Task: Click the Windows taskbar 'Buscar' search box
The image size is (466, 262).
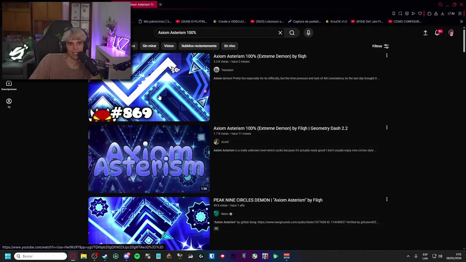Action: click(x=41, y=256)
